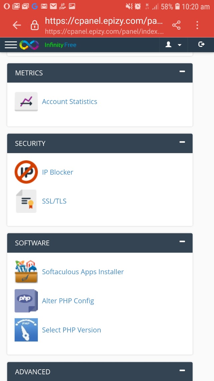Image resolution: width=214 pixels, height=381 pixels.
Task: Click the InfinityFree logo
Action: [x=48, y=45]
